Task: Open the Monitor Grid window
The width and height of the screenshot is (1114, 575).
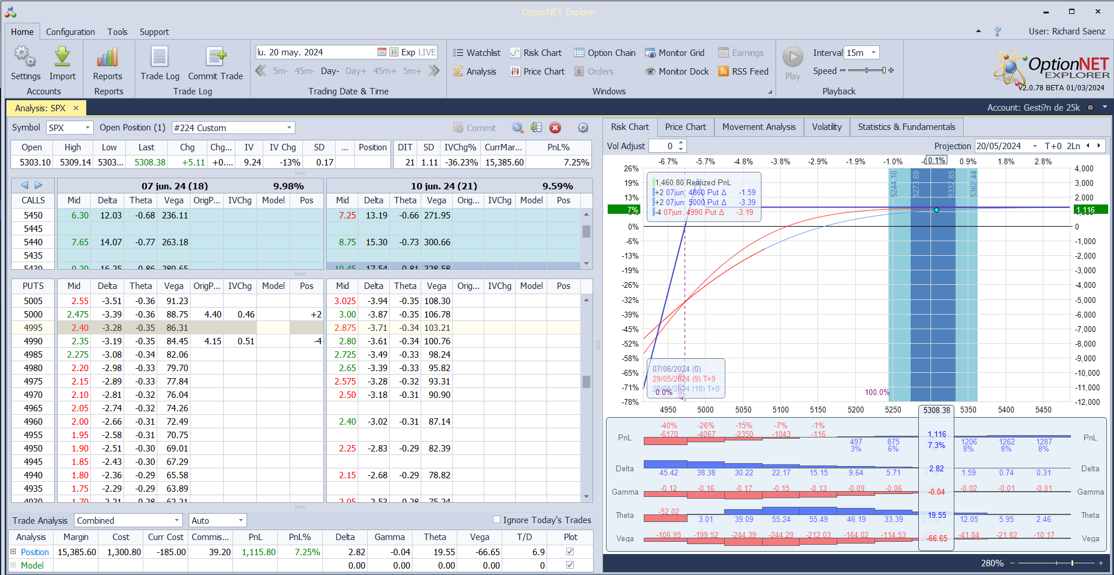Action: coord(675,53)
